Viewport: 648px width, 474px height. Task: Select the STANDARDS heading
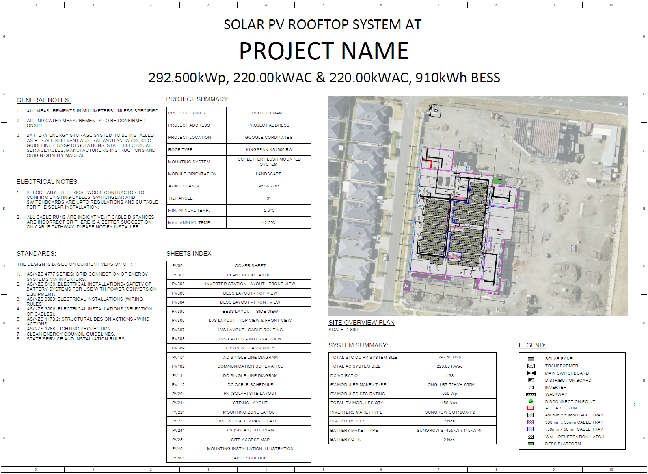37,254
